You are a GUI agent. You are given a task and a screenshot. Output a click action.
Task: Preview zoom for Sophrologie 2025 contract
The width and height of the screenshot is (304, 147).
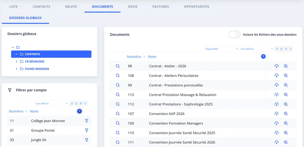pyautogui.click(x=285, y=104)
